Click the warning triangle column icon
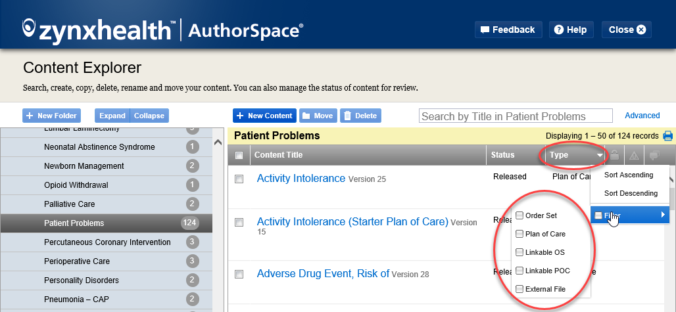676x312 pixels. pyautogui.click(x=634, y=155)
